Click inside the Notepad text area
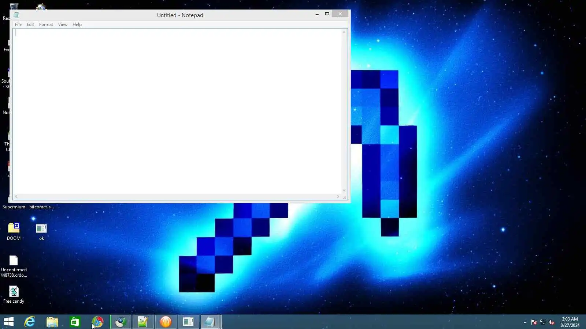 pyautogui.click(x=177, y=111)
